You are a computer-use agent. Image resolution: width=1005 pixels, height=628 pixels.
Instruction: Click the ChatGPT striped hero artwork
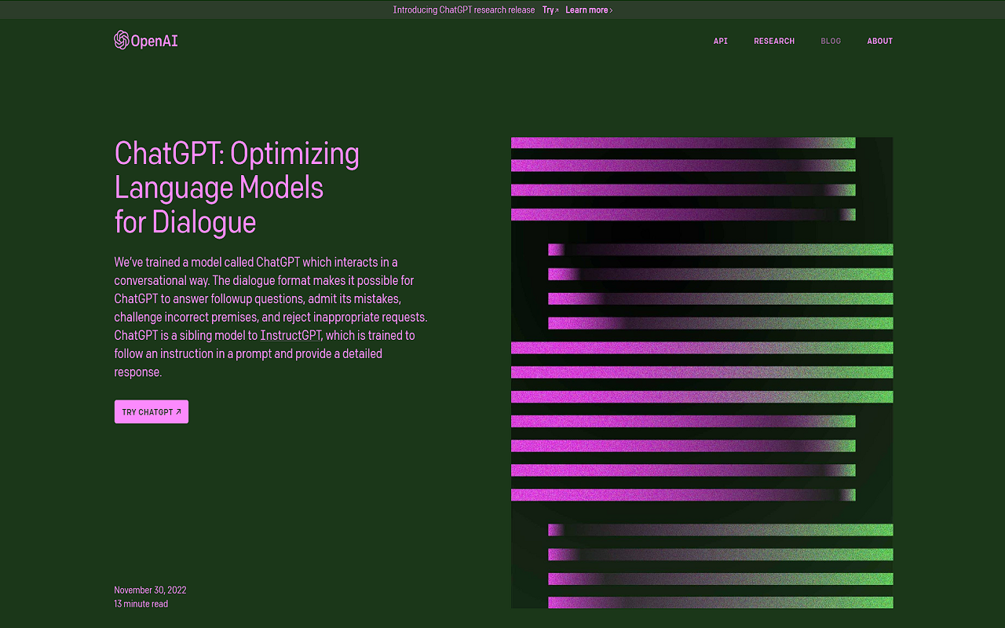tap(702, 373)
